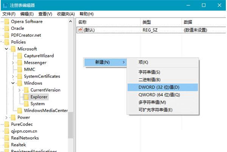Click the PureCodec folder icon
The height and width of the screenshot is (152, 227).
coord(7,124)
